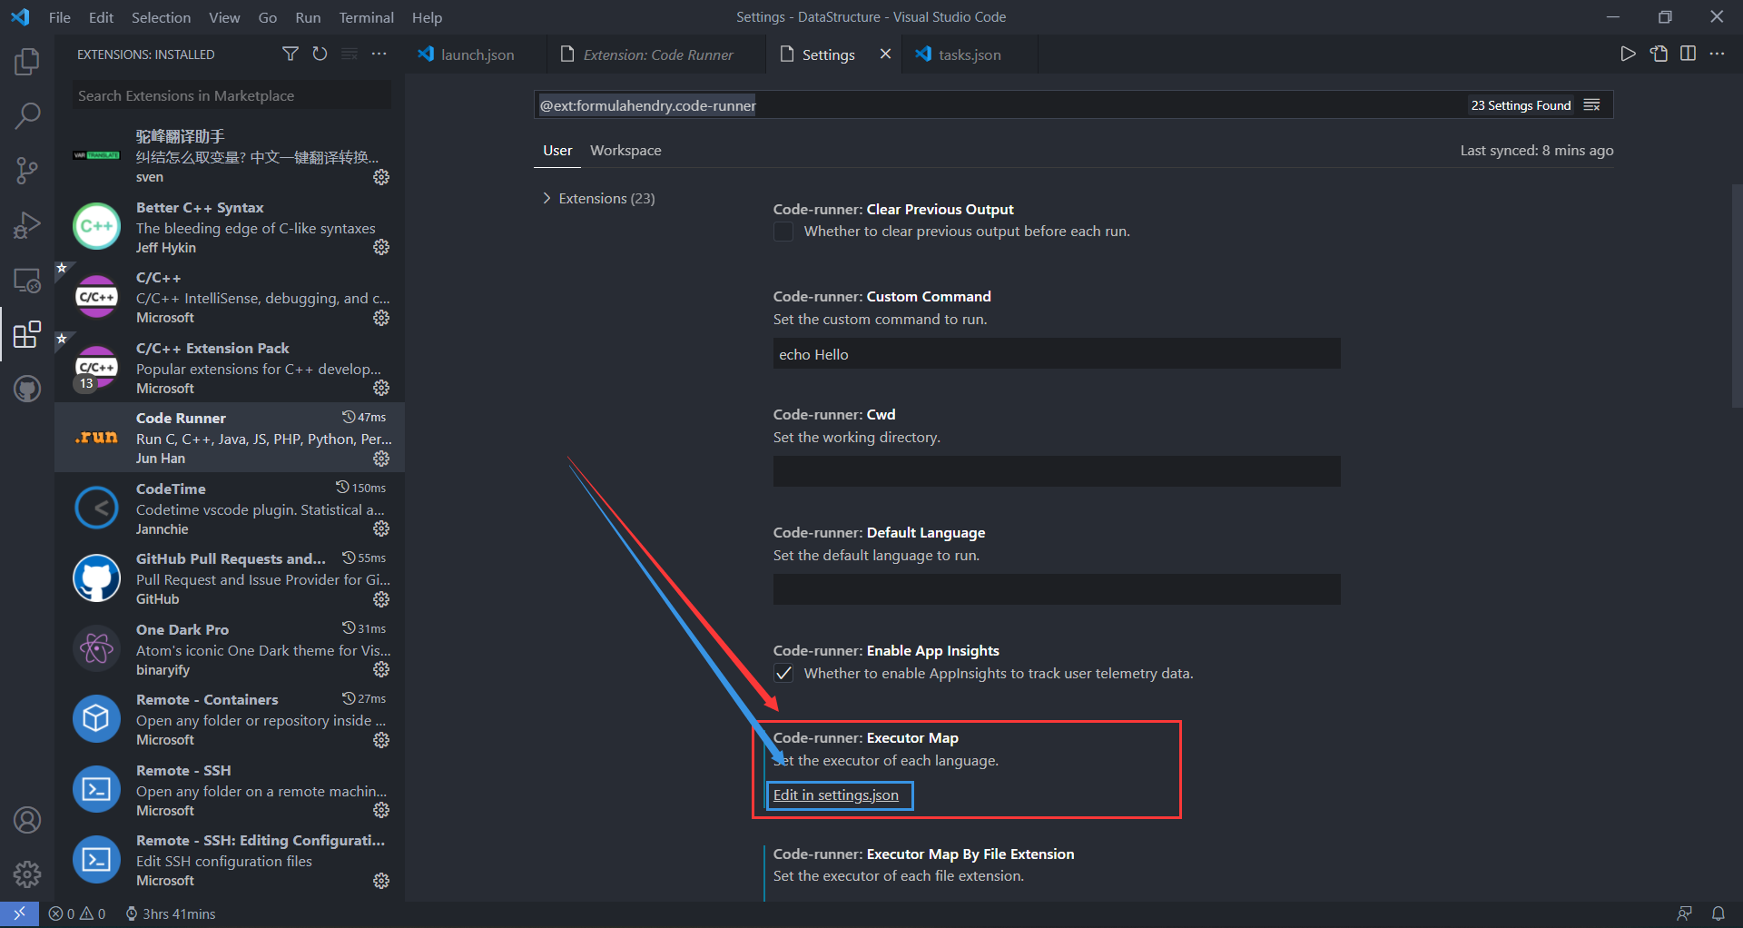Open the Search view in activity bar
Image resolution: width=1743 pixels, height=928 pixels.
(27, 116)
